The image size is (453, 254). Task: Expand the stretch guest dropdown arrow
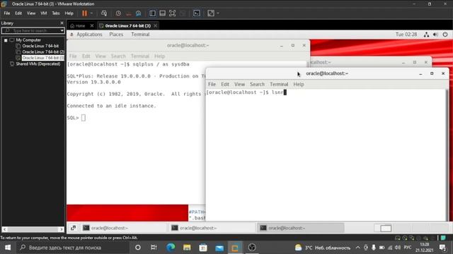pos(218,13)
